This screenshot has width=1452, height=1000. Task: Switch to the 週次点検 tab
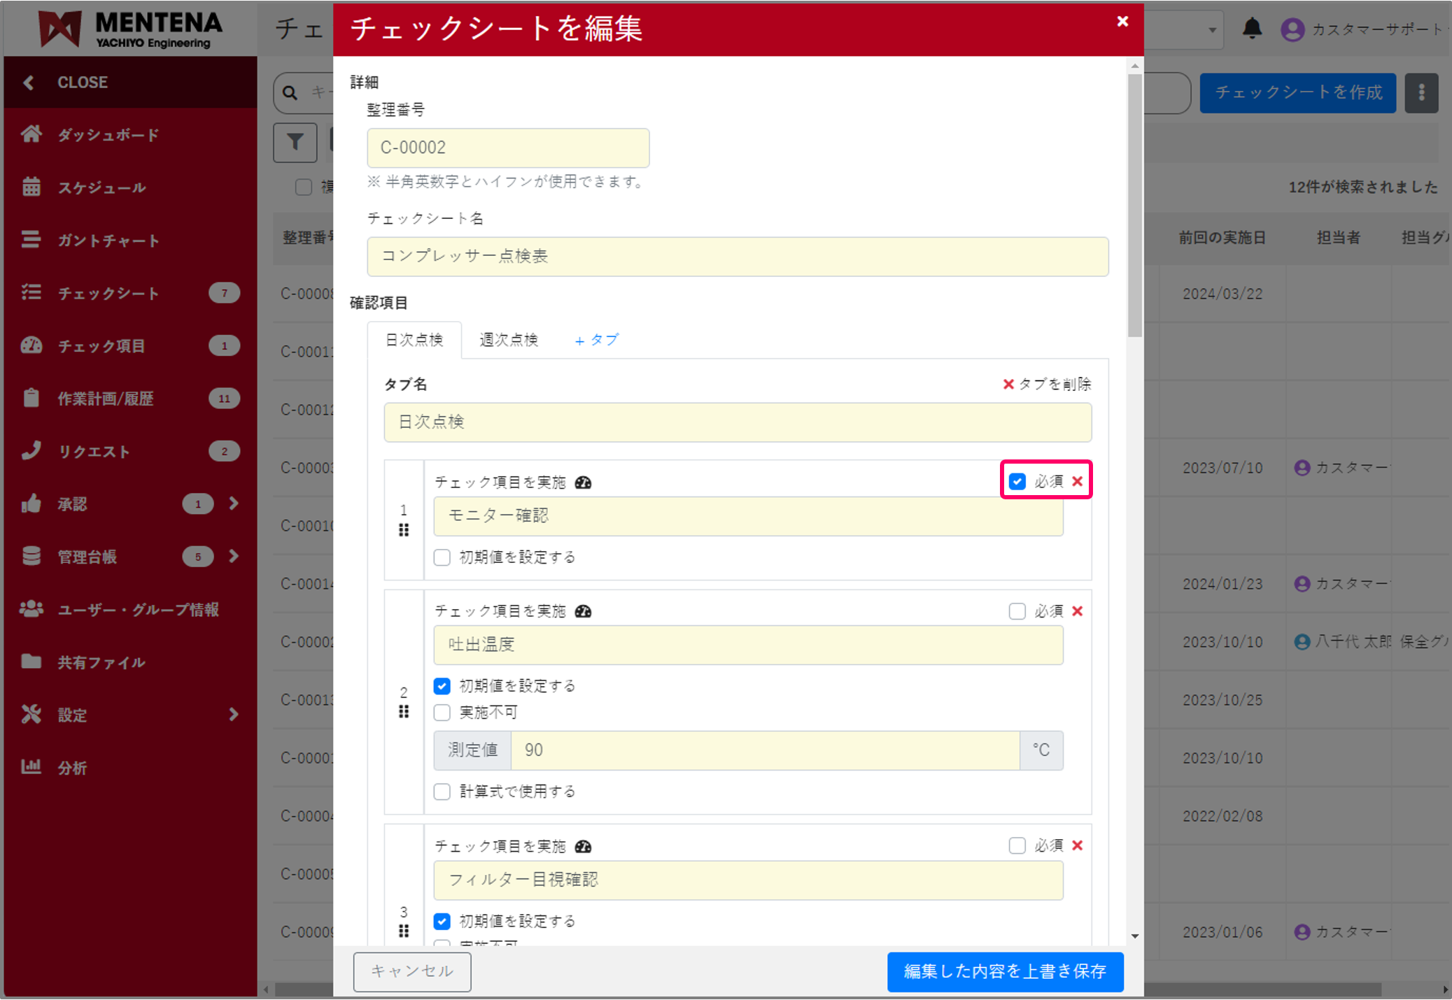(509, 341)
